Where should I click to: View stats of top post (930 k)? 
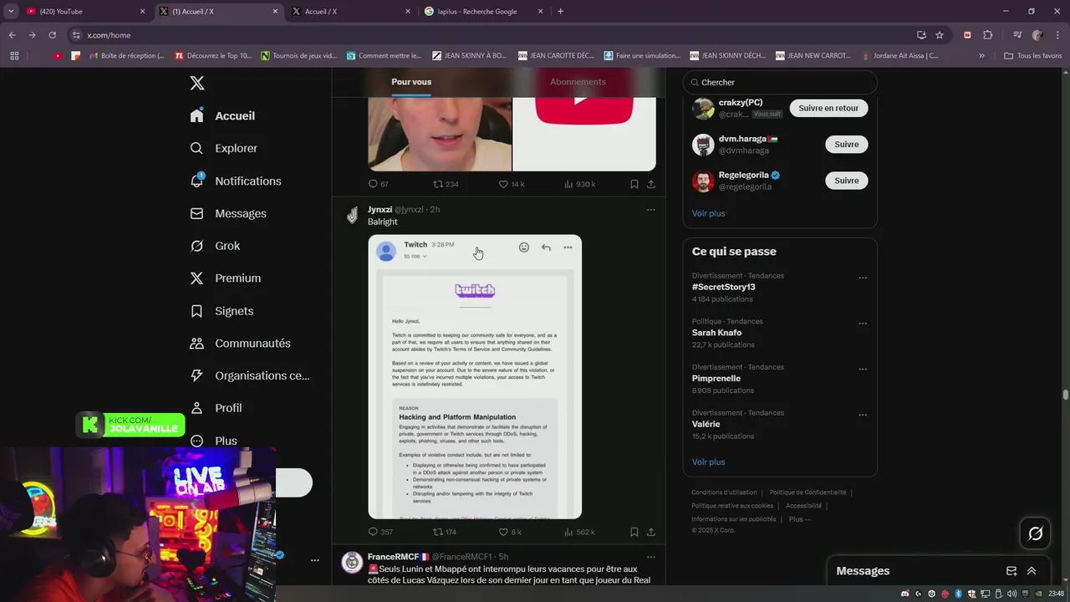(x=579, y=184)
